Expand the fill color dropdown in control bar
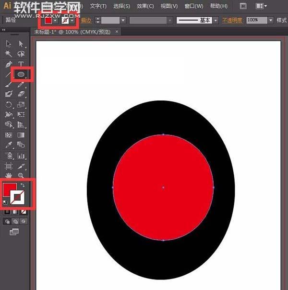The width and height of the screenshot is (288, 290). coord(56,21)
